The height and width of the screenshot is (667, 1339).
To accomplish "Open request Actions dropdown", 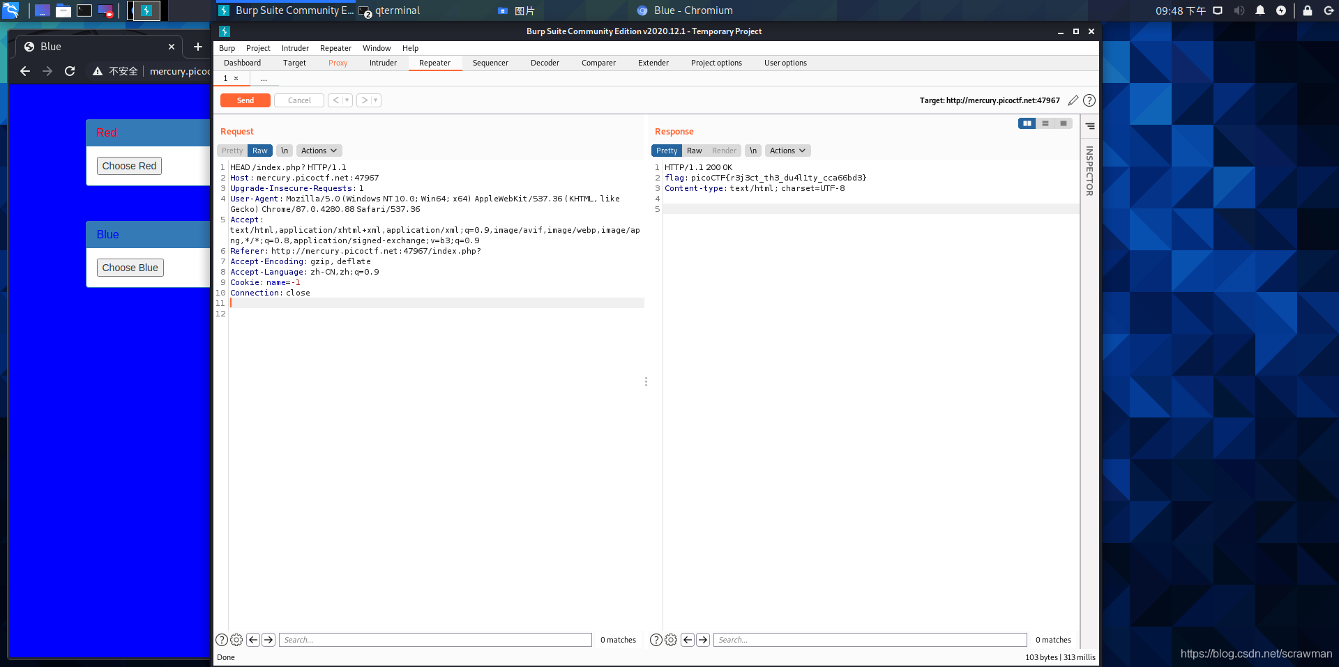I will (x=319, y=151).
